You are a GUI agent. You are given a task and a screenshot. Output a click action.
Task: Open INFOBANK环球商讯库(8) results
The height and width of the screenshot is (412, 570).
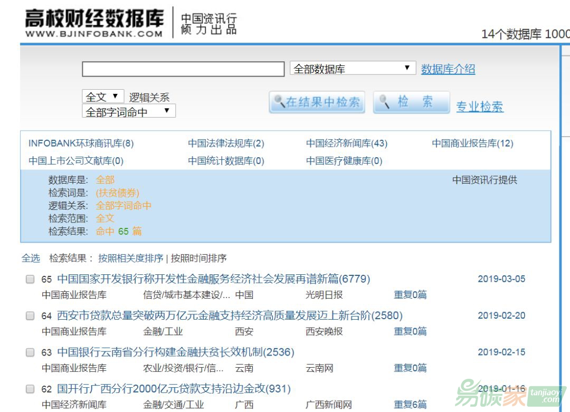[81, 143]
